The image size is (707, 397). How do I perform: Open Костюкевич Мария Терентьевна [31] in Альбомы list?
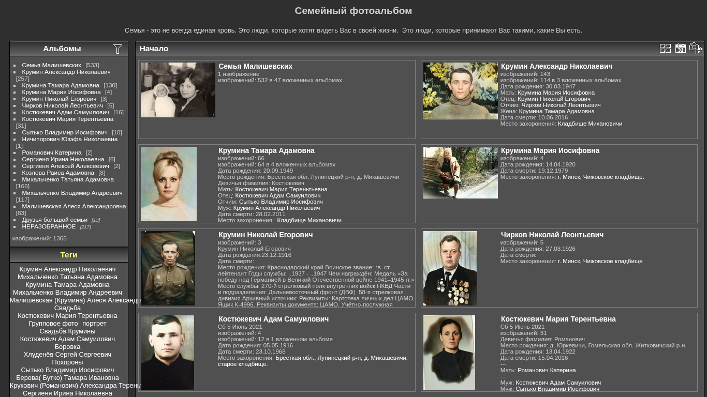click(67, 119)
